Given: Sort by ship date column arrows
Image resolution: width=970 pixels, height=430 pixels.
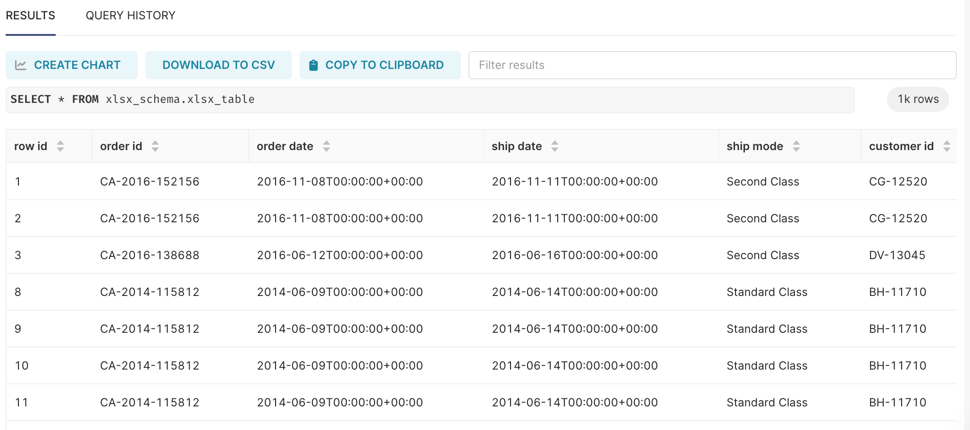Looking at the screenshot, I should pos(555,146).
